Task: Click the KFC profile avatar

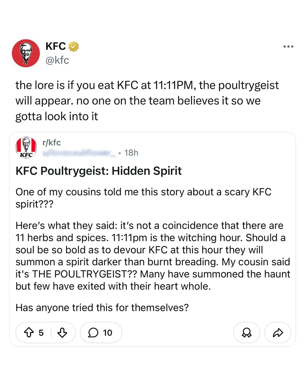Action: point(26,53)
